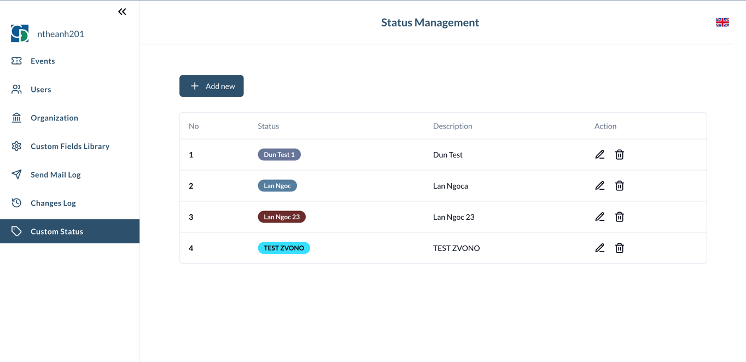Edit the TEST ZVONO status
The width and height of the screenshot is (746, 362).
(x=599, y=248)
